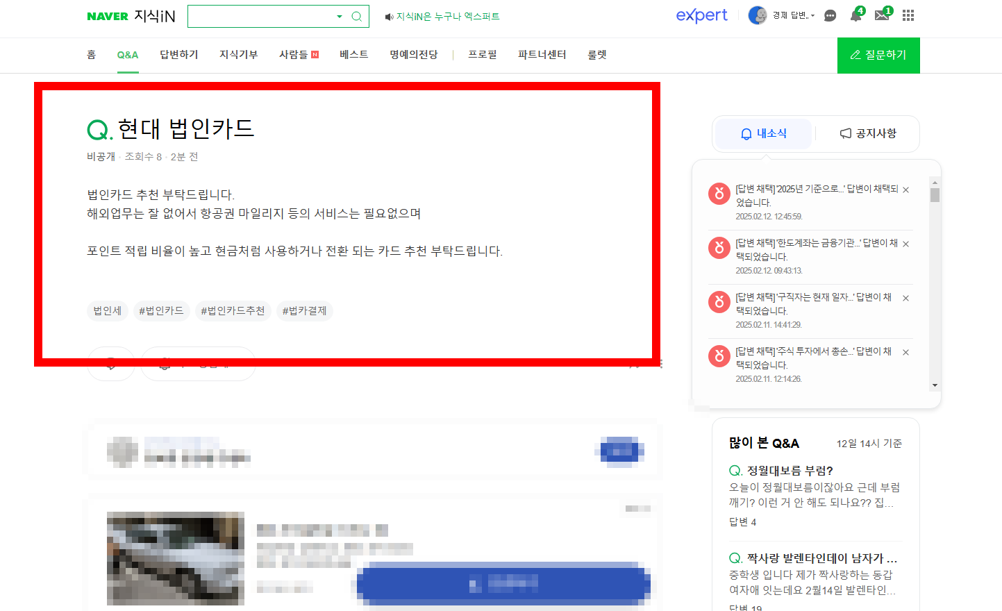Click the question title 현대 법인카드
The height and width of the screenshot is (611, 1002).
tap(186, 128)
